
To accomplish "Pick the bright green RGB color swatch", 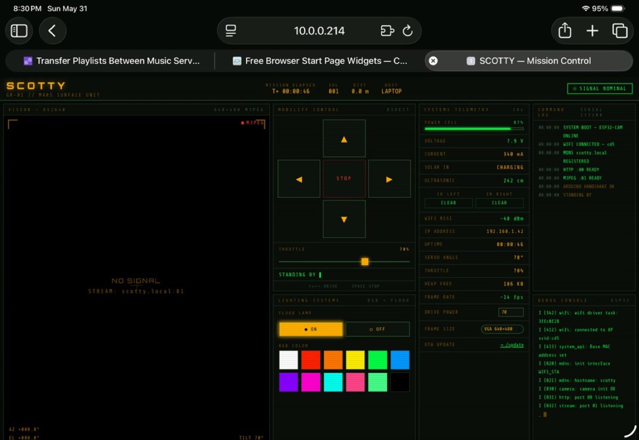I will tap(378, 360).
